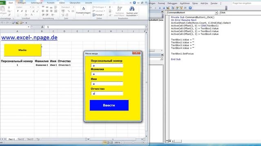Open the Seitenlayout ribbon tab
261x146 pixels.
point(36,3)
